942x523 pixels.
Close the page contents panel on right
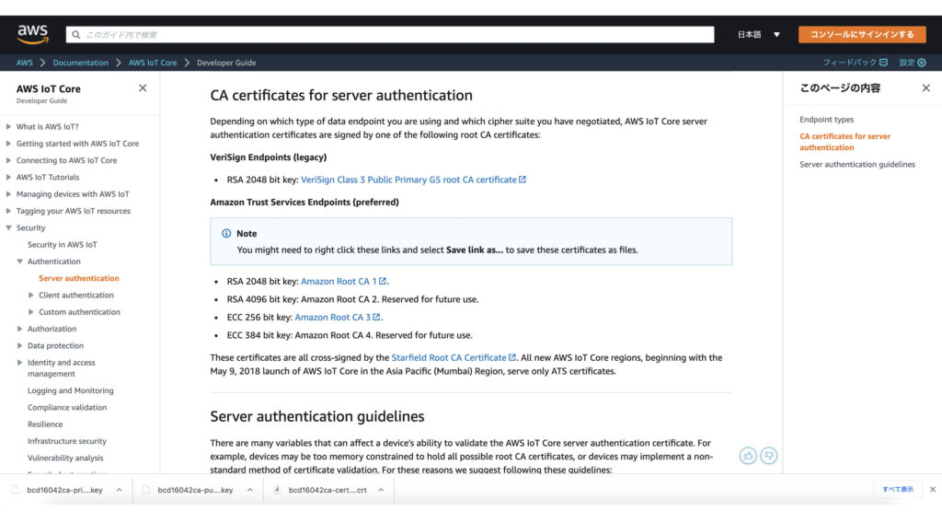pos(925,88)
